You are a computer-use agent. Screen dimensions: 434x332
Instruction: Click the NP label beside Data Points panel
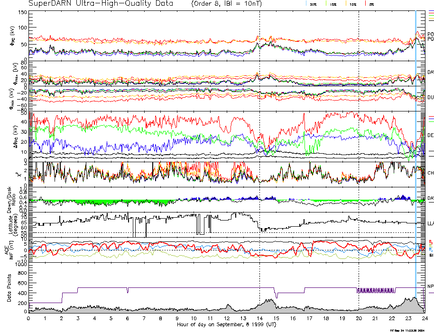(430, 286)
